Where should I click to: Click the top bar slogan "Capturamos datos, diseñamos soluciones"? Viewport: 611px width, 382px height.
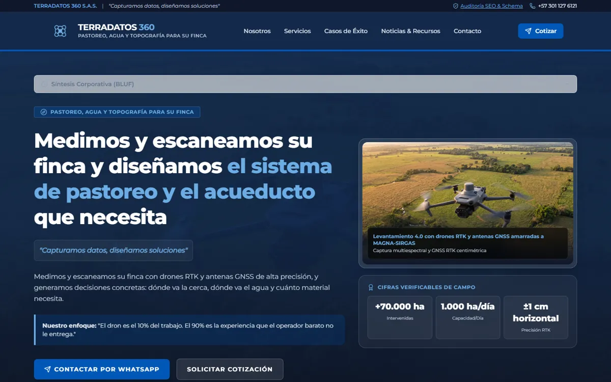pyautogui.click(x=164, y=6)
